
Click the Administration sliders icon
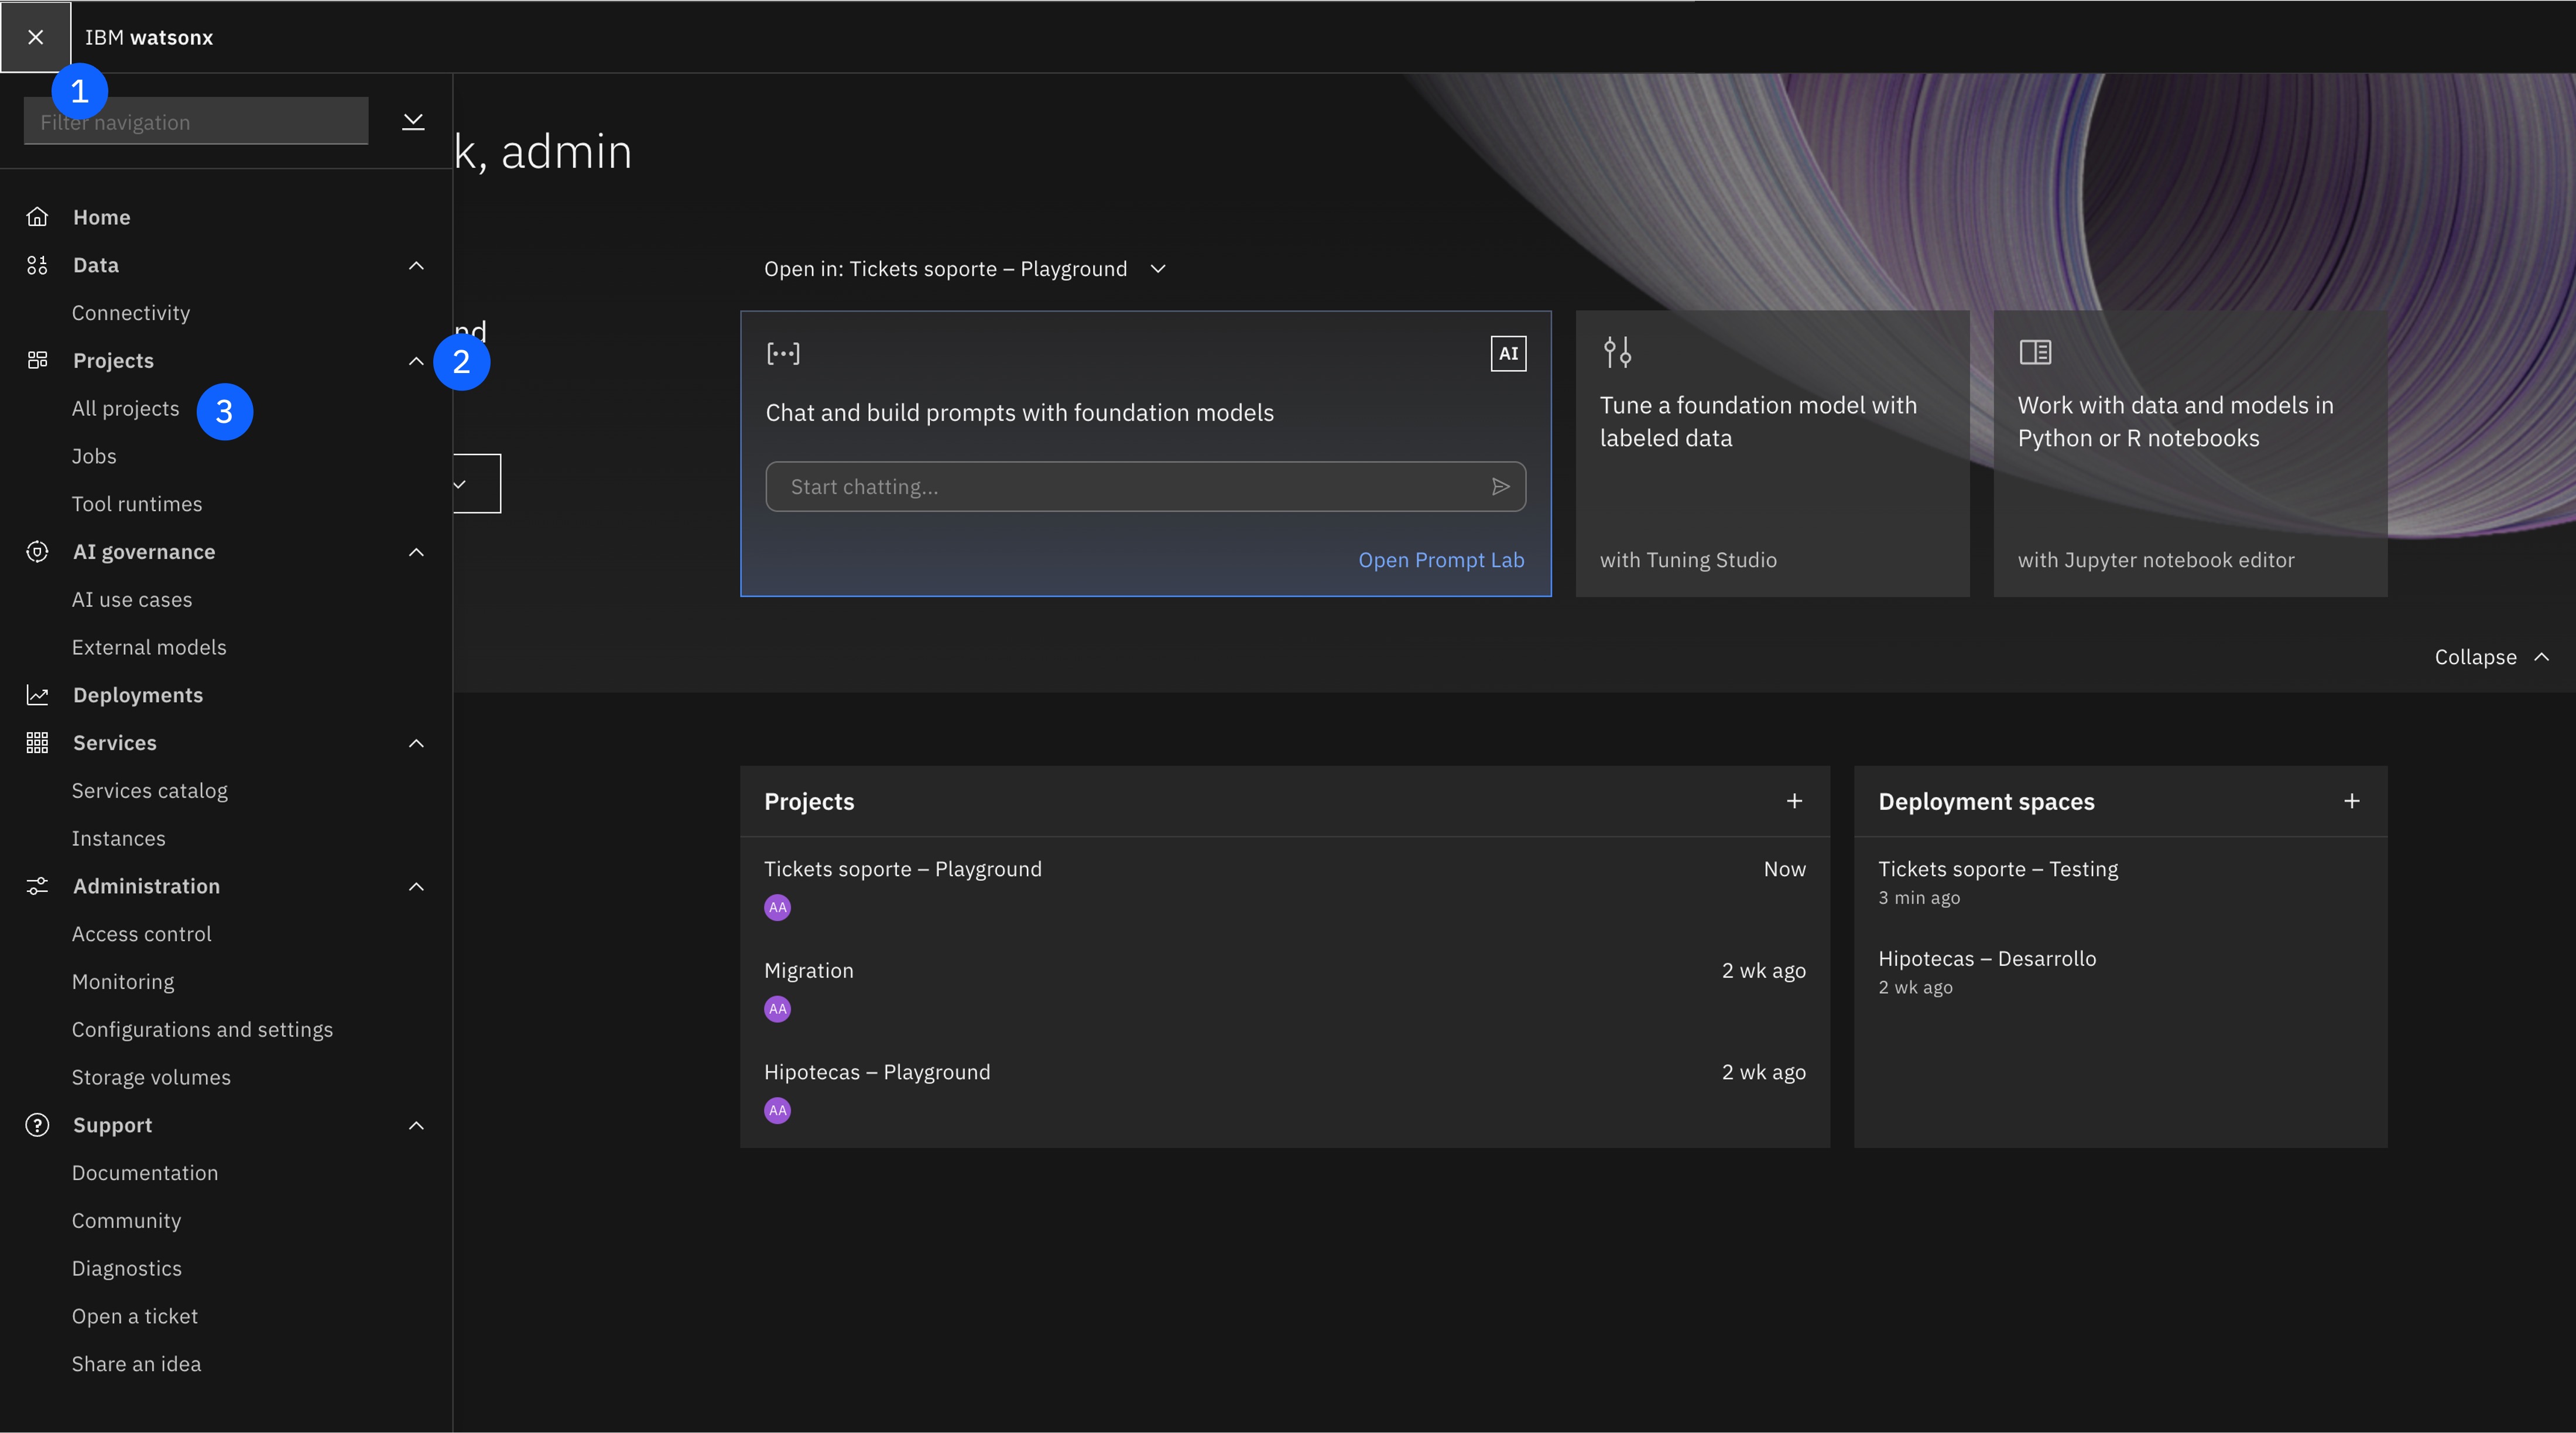pyautogui.click(x=37, y=886)
